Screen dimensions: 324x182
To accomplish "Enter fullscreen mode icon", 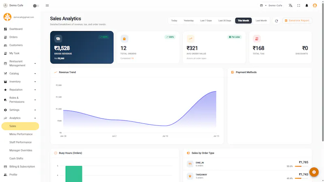I will (x=298, y=6).
